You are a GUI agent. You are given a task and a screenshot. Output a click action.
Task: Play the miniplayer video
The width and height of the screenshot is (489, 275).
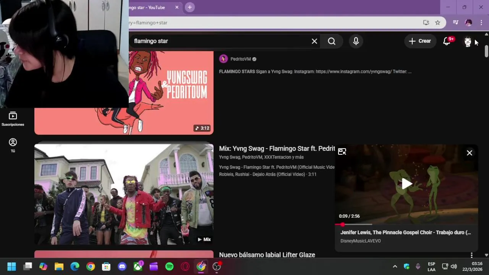[406, 184]
